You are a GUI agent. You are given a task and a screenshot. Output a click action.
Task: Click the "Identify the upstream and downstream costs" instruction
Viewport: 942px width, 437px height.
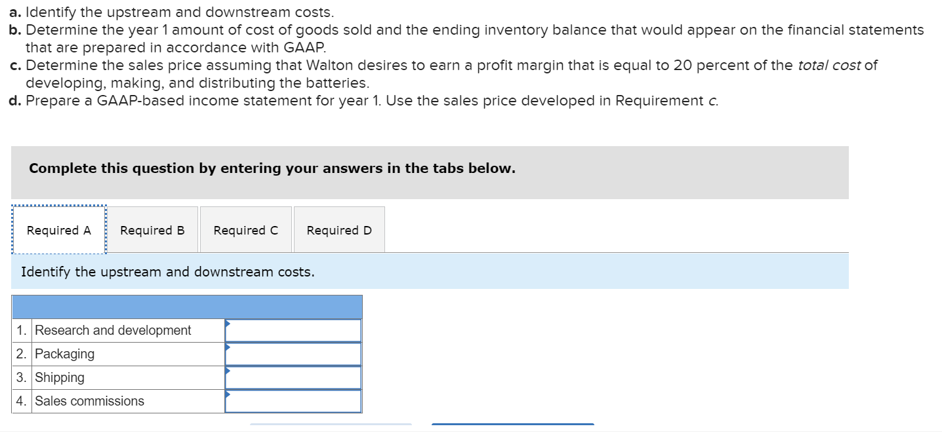pyautogui.click(x=168, y=271)
